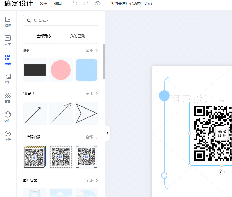Click the 搜索元素 search field
The width and height of the screenshot is (232, 197).
tap(61, 20)
